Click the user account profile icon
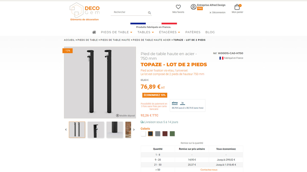This screenshot has width=307, height=172. pos(193,7)
